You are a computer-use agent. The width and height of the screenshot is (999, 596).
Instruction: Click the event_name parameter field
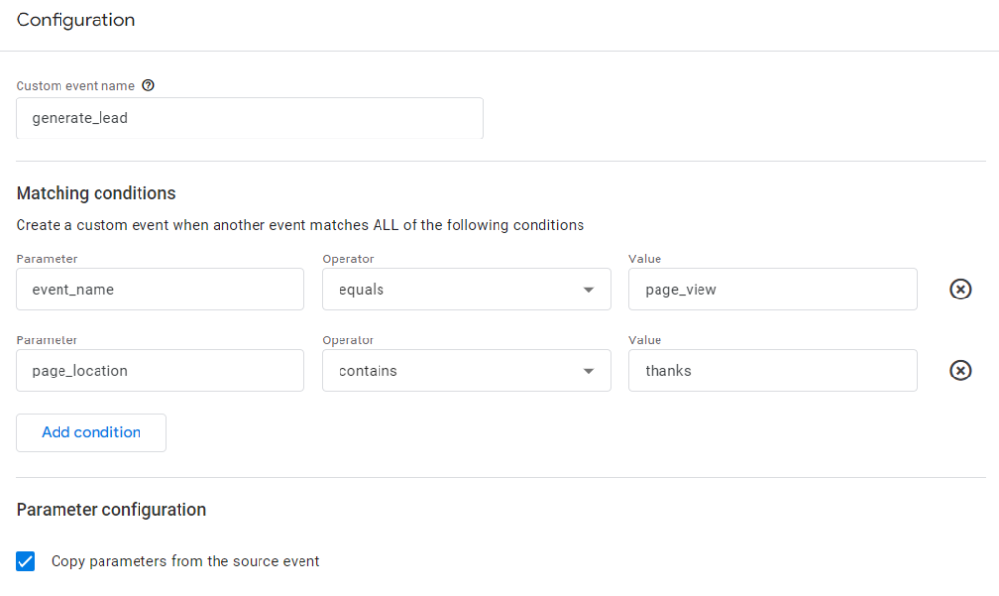[160, 290]
